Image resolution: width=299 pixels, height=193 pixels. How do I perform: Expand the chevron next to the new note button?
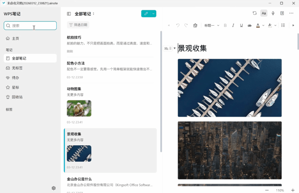(x=152, y=14)
